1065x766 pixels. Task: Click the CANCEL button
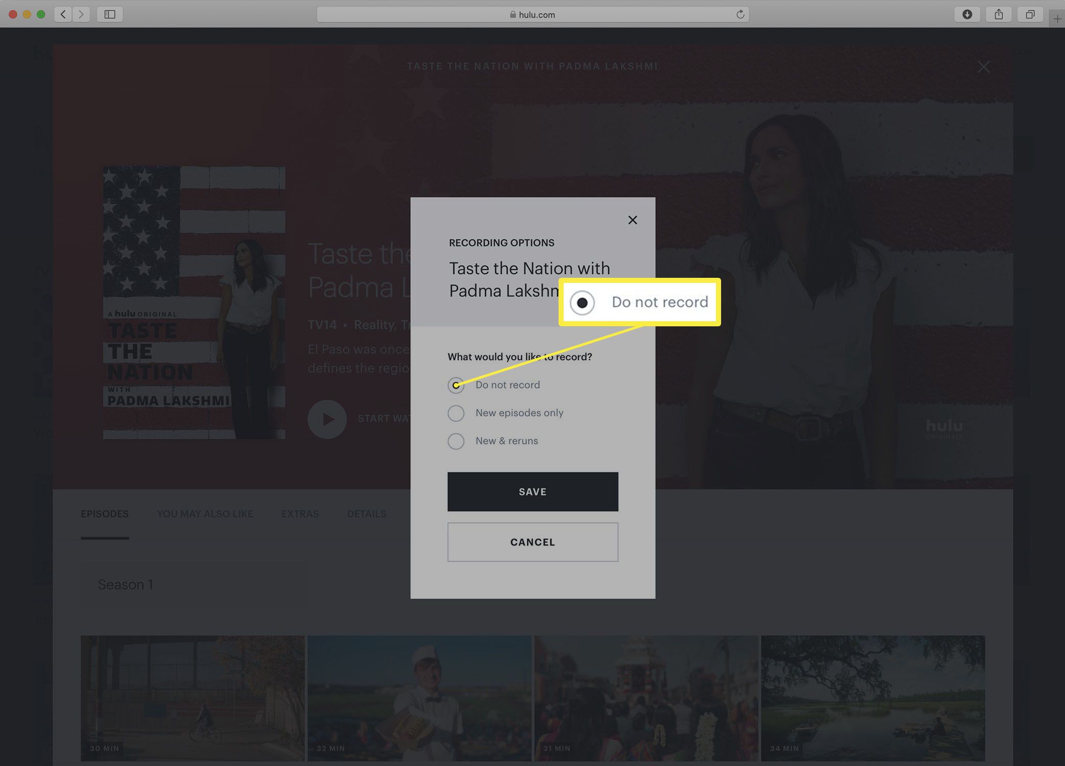tap(532, 542)
